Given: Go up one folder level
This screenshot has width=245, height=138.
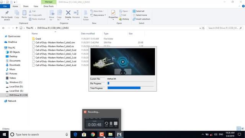Looking at the screenshot, I should [16, 28].
